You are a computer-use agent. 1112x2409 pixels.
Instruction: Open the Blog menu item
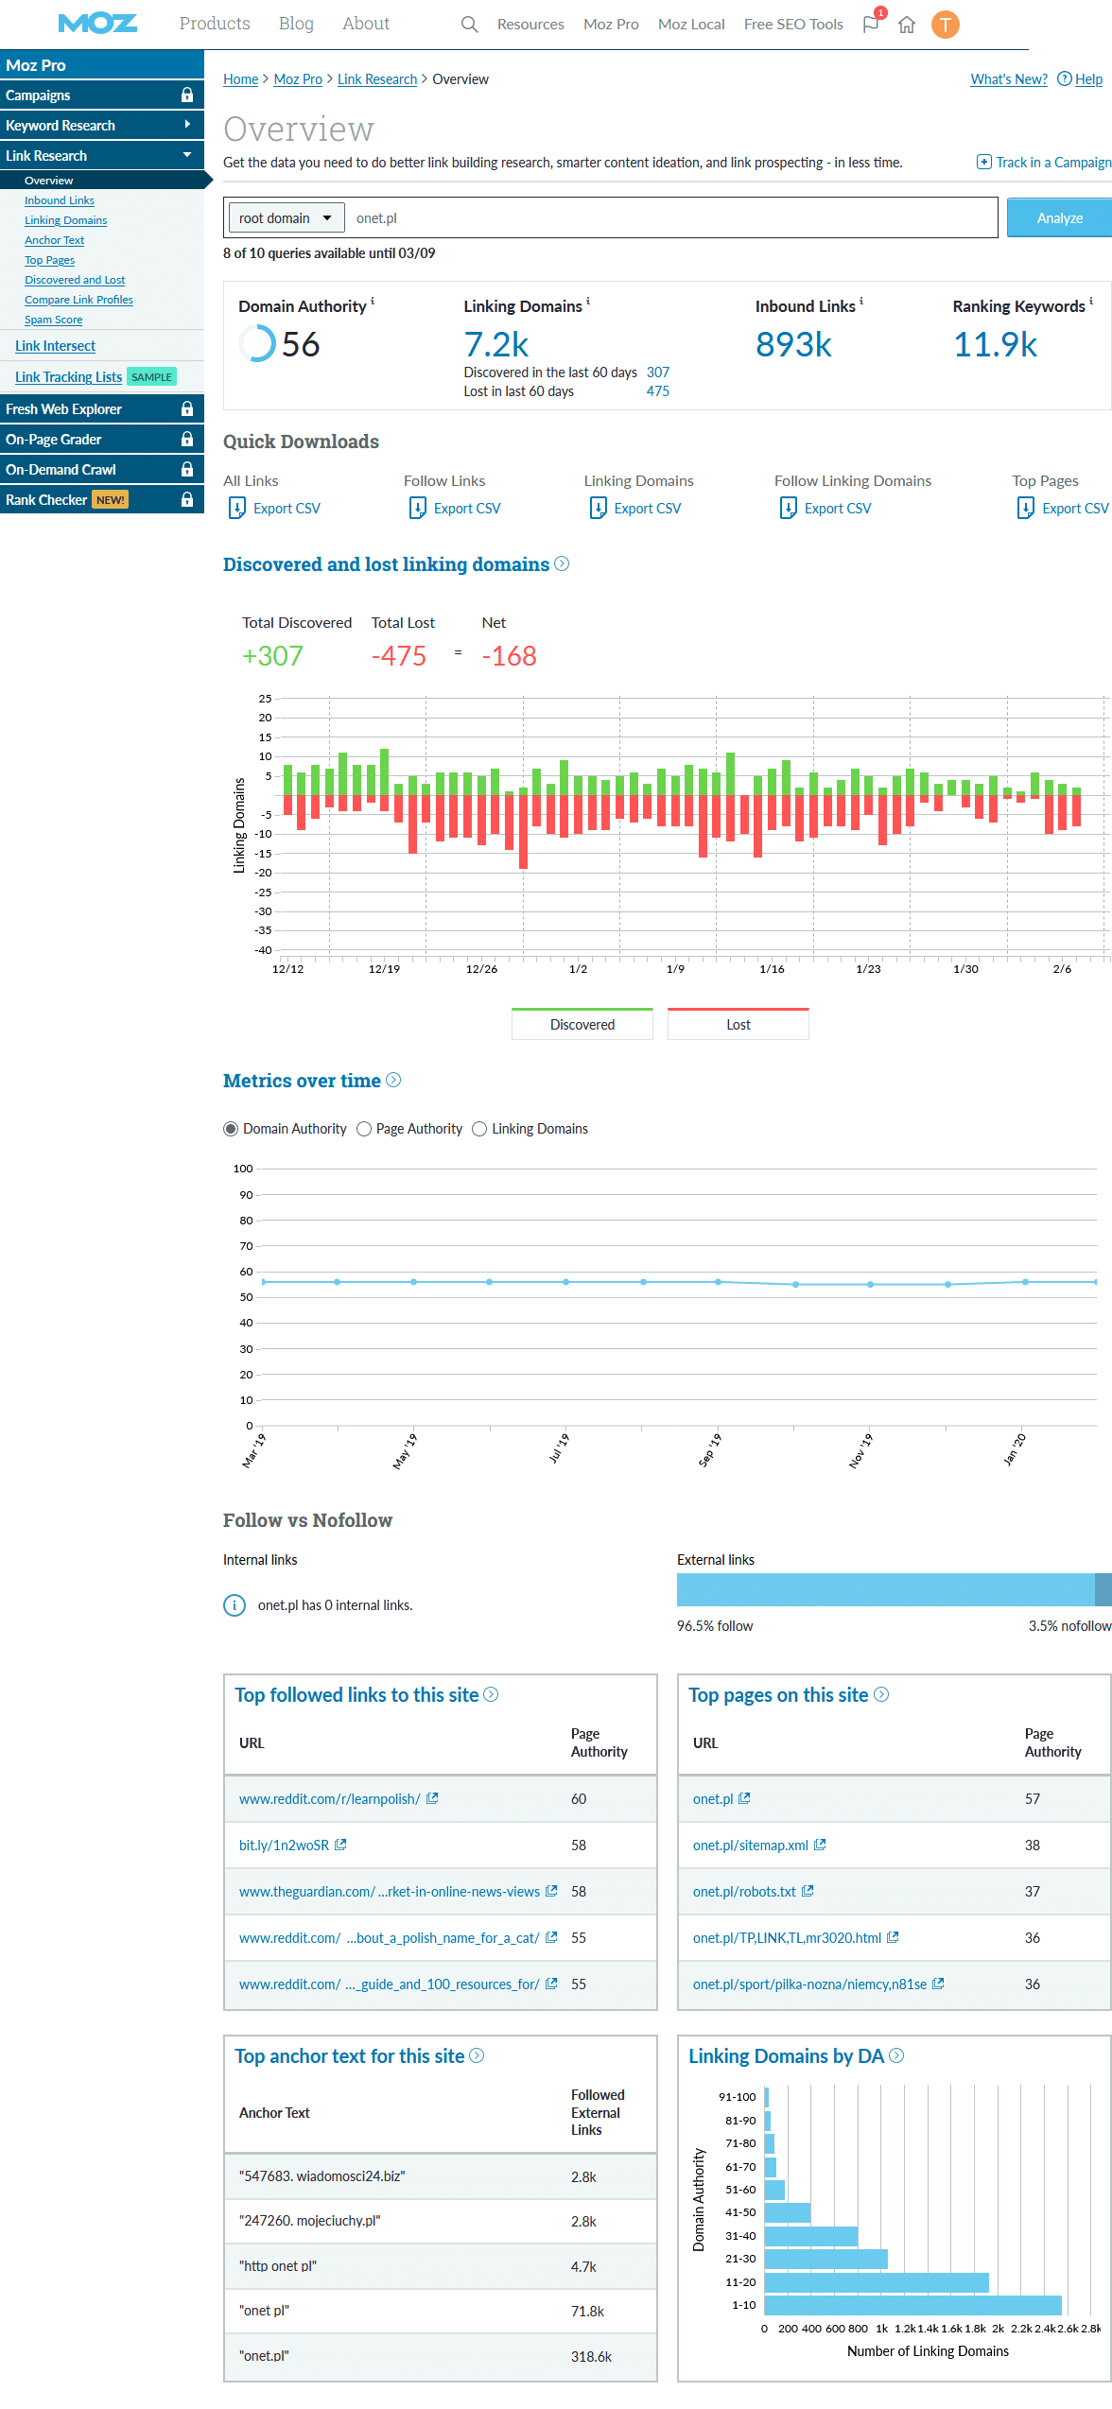tap(296, 24)
